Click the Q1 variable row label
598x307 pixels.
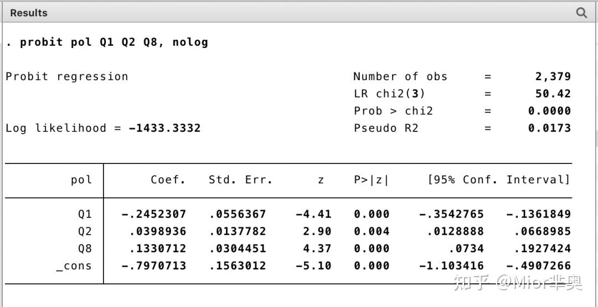click(85, 214)
